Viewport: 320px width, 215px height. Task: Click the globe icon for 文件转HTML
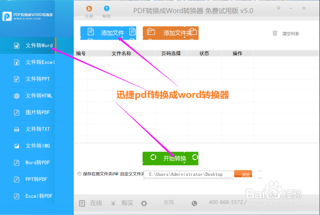[16, 96]
